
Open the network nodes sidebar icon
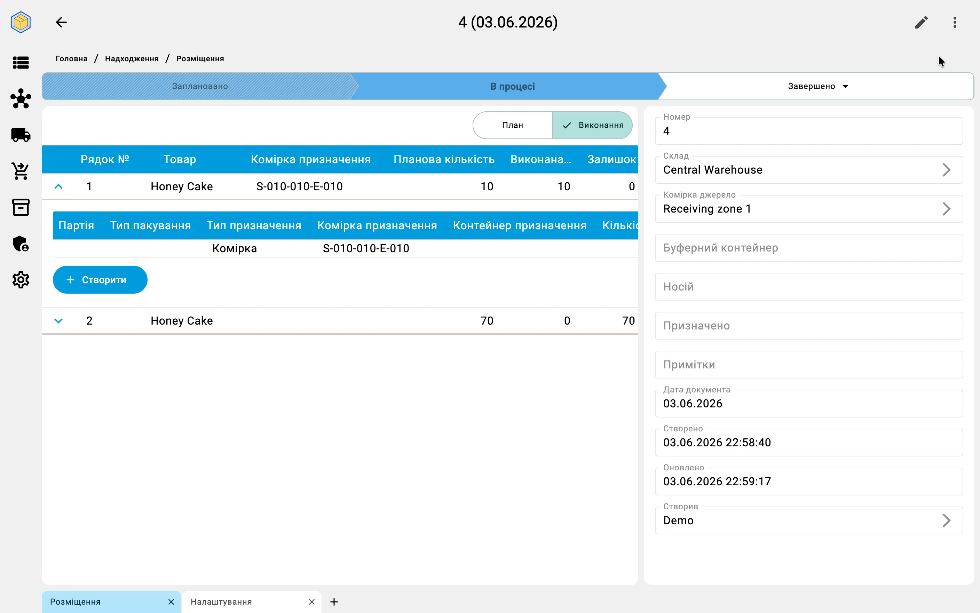coord(21,98)
